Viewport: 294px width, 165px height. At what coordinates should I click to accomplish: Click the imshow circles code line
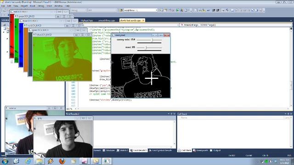(x=110, y=100)
